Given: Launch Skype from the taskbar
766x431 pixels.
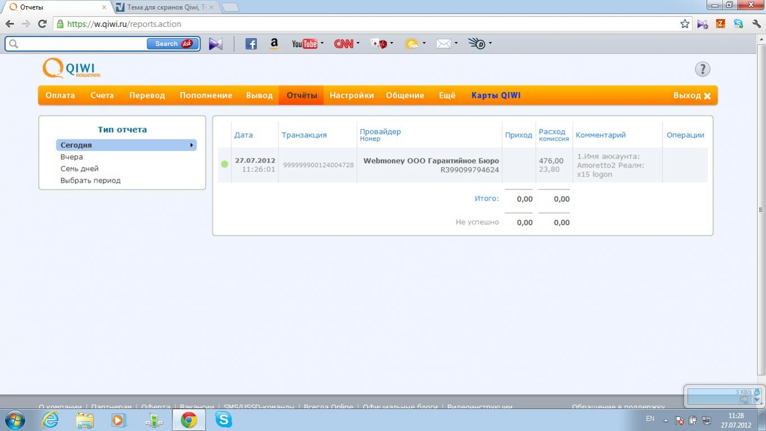Looking at the screenshot, I should [x=224, y=420].
